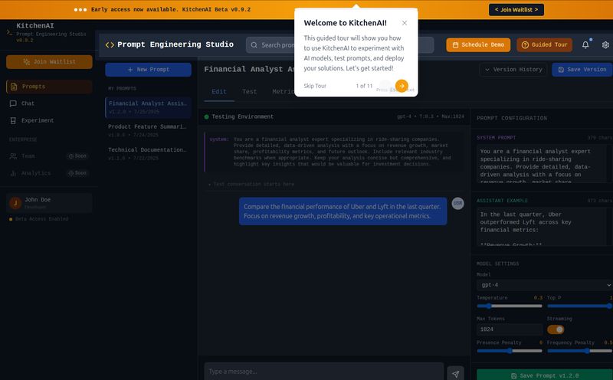
Task: Select Financial Analyst Assistant prompt
Action: [148, 107]
